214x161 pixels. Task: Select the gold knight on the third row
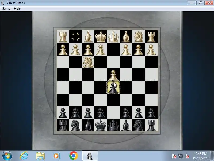coord(88,62)
